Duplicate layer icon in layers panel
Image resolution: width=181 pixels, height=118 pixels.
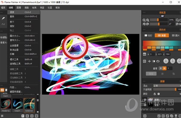click(172, 116)
